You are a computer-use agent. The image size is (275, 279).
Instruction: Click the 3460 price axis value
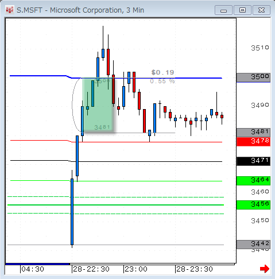click(x=260, y=192)
